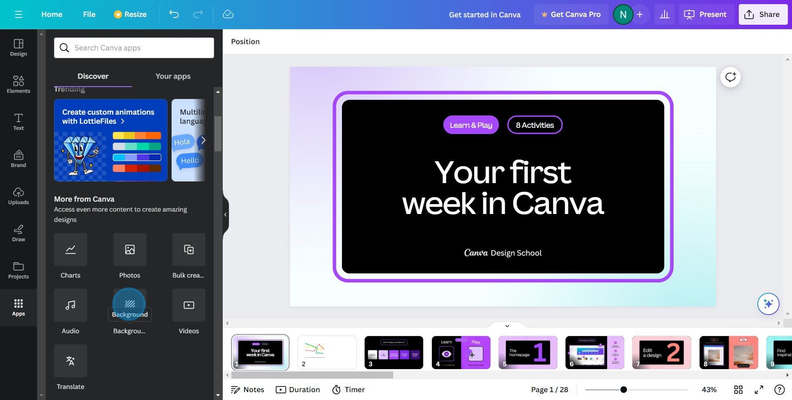Open the help question mark
Image resolution: width=792 pixels, height=400 pixels.
point(779,390)
